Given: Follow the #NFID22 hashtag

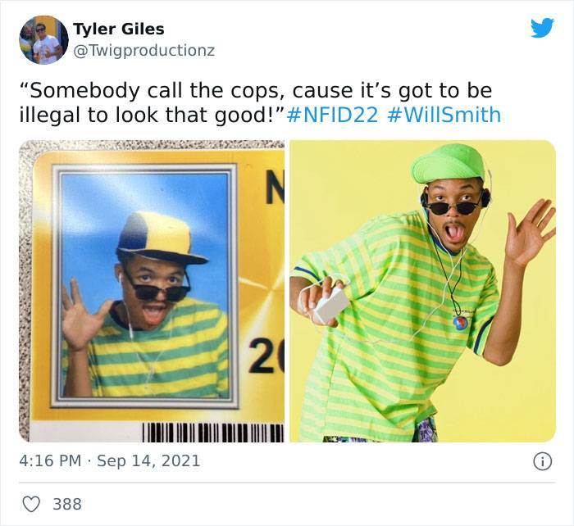Looking at the screenshot, I should (331, 115).
